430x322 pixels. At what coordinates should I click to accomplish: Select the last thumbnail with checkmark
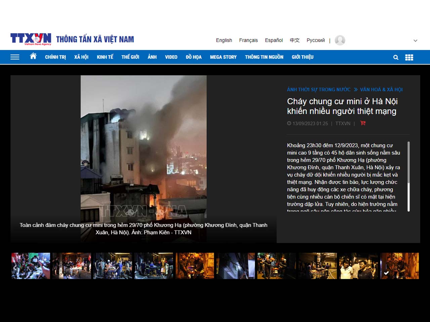399,266
